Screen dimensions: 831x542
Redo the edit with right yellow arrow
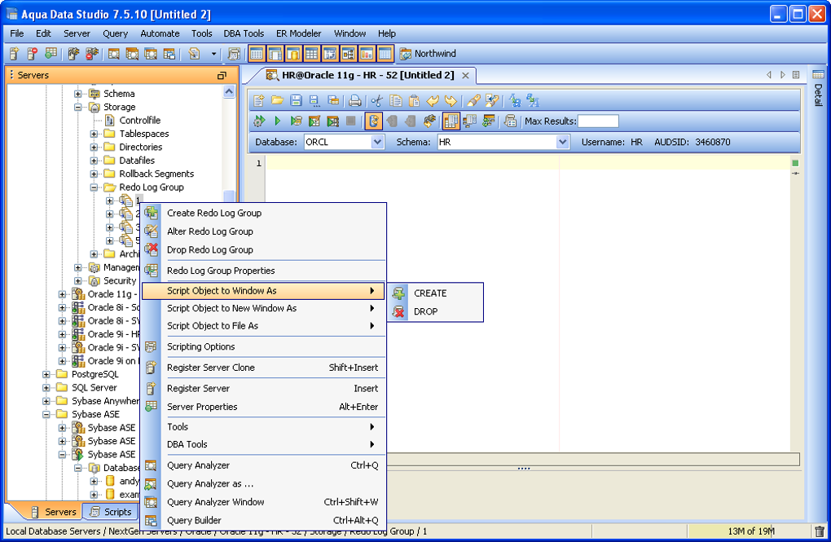tap(451, 101)
